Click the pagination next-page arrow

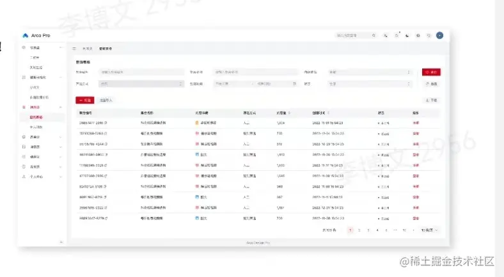pyautogui.click(x=413, y=230)
